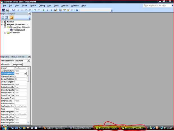
Task: Select ThisDocument in the project tree
Action: (x=19, y=30)
